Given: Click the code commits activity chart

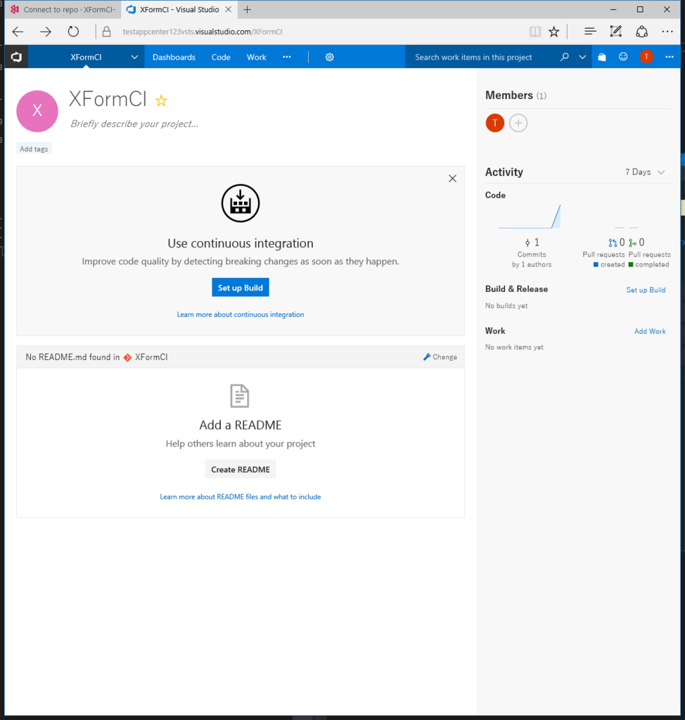Looking at the screenshot, I should [x=530, y=217].
